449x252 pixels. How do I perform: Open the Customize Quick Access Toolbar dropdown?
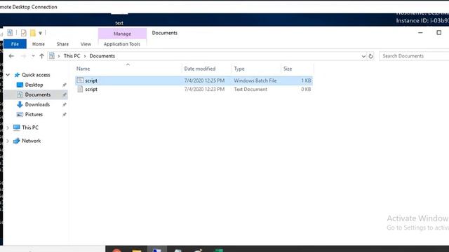(41, 33)
